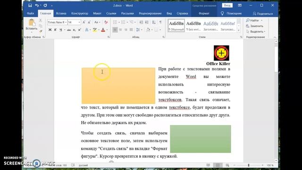
Task: Switch to the Конструктор tab
Action: pos(80,13)
